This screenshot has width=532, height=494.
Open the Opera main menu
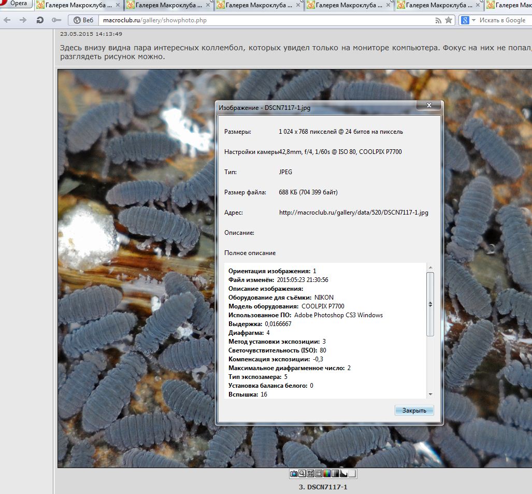(16, 4)
